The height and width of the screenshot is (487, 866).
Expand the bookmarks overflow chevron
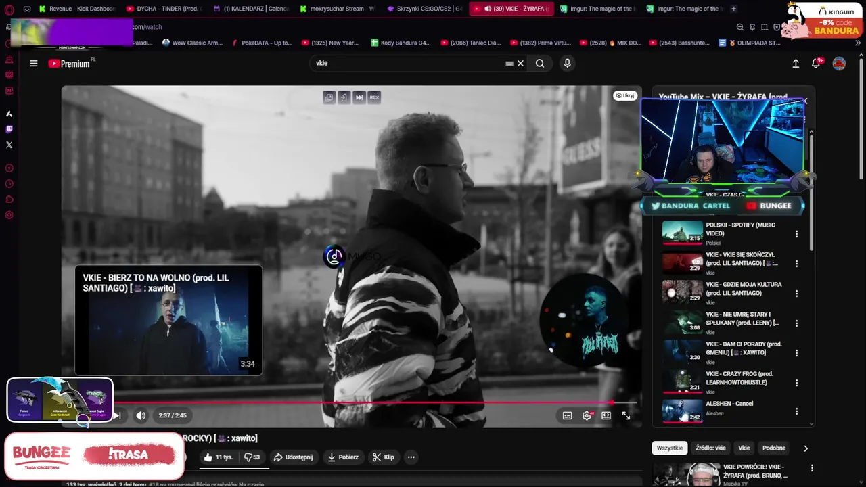pyautogui.click(x=858, y=43)
